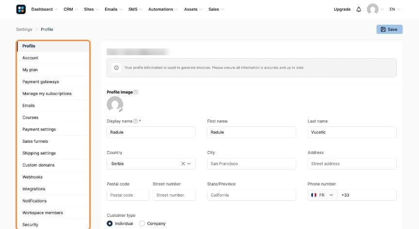Image resolution: width=419 pixels, height=229 pixels.
Task: Open Payment gateways settings
Action: coord(53,82)
